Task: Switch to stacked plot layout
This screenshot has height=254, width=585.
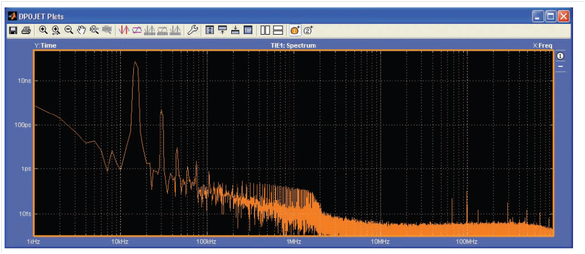Action: (278, 30)
